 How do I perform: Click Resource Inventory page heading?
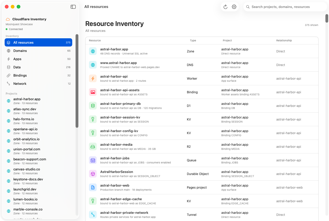click(x=114, y=24)
